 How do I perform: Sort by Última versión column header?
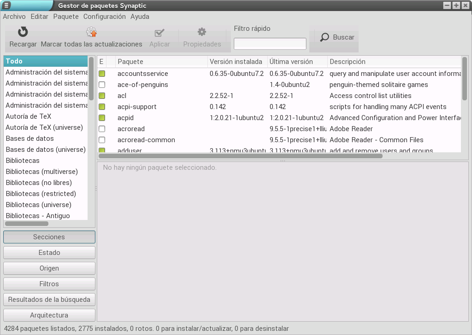297,62
